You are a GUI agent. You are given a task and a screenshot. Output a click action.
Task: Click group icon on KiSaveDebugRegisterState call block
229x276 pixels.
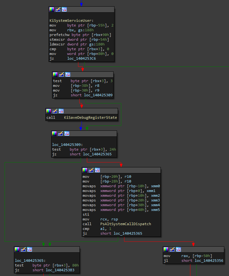61,111
